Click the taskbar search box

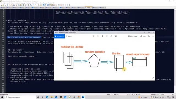pyautogui.click(x=20, y=97)
